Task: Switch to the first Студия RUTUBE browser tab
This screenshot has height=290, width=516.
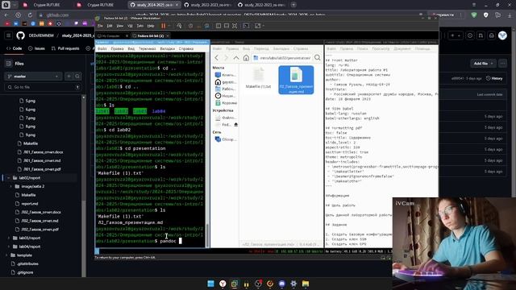Action: point(46,5)
